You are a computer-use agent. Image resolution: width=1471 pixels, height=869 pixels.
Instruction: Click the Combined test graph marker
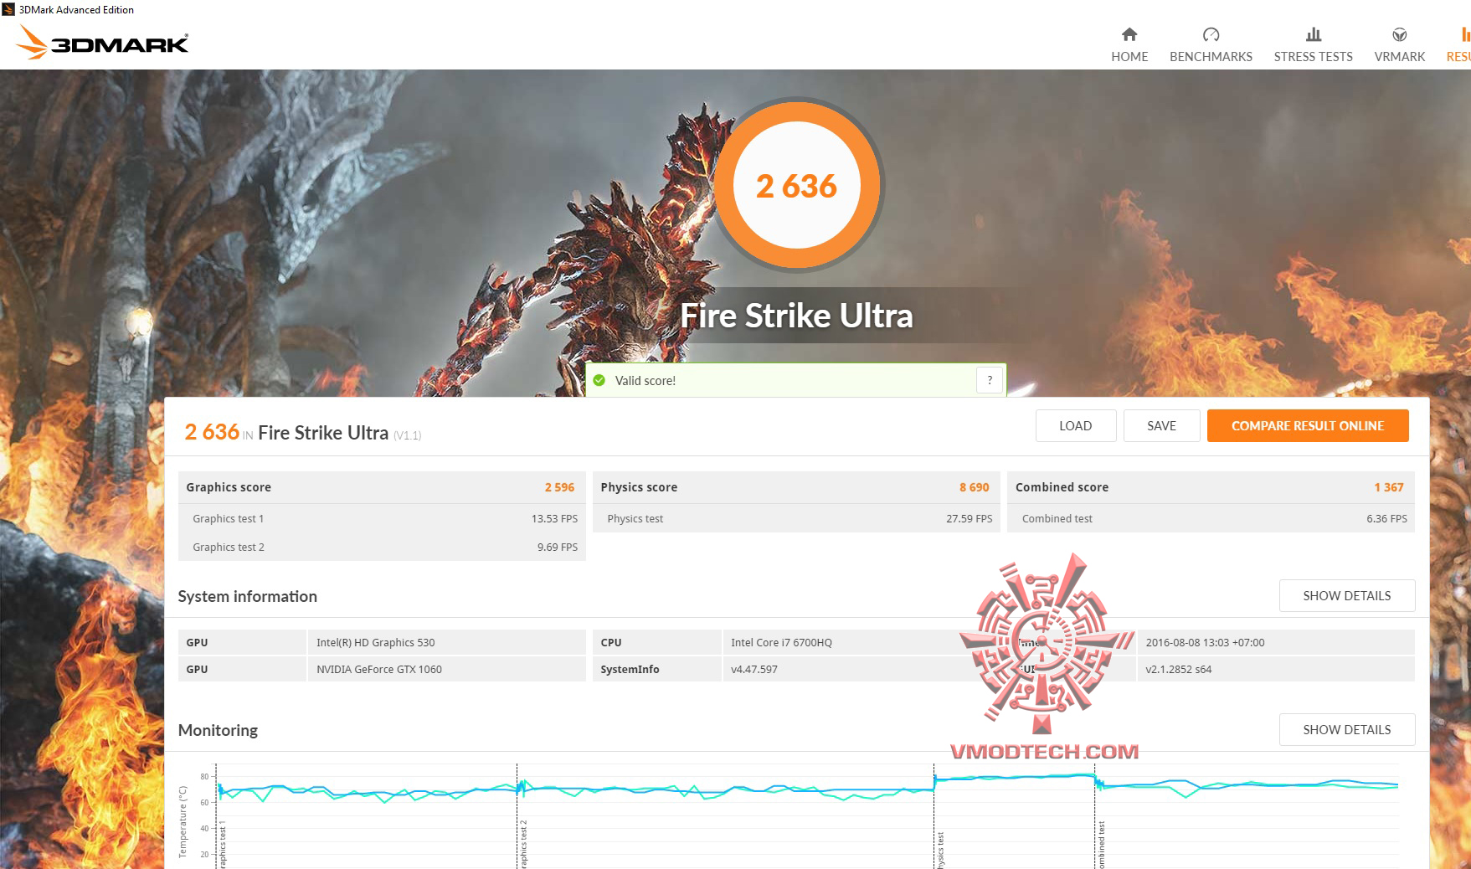[1101, 845]
